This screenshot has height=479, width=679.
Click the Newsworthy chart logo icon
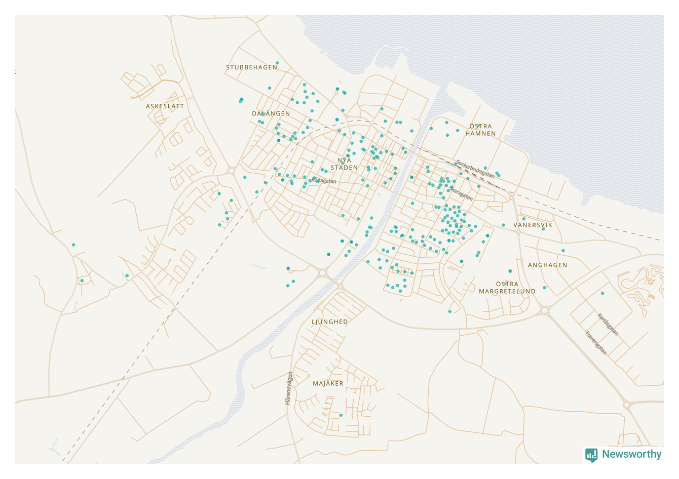click(591, 455)
